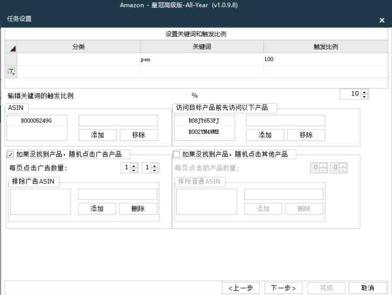This screenshot has height=295, width=392.
Task: Select the keyword cell containing pen
Action: [x=202, y=59]
